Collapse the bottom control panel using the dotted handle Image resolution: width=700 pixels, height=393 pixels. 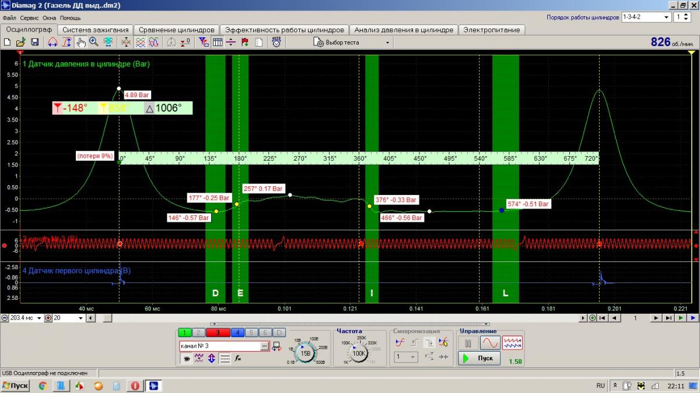tap(349, 324)
